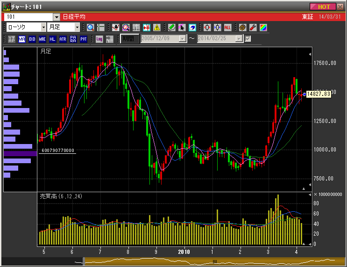Toggle the Log scale icon
Viewport: 347px width, 267px height.
click(x=99, y=39)
